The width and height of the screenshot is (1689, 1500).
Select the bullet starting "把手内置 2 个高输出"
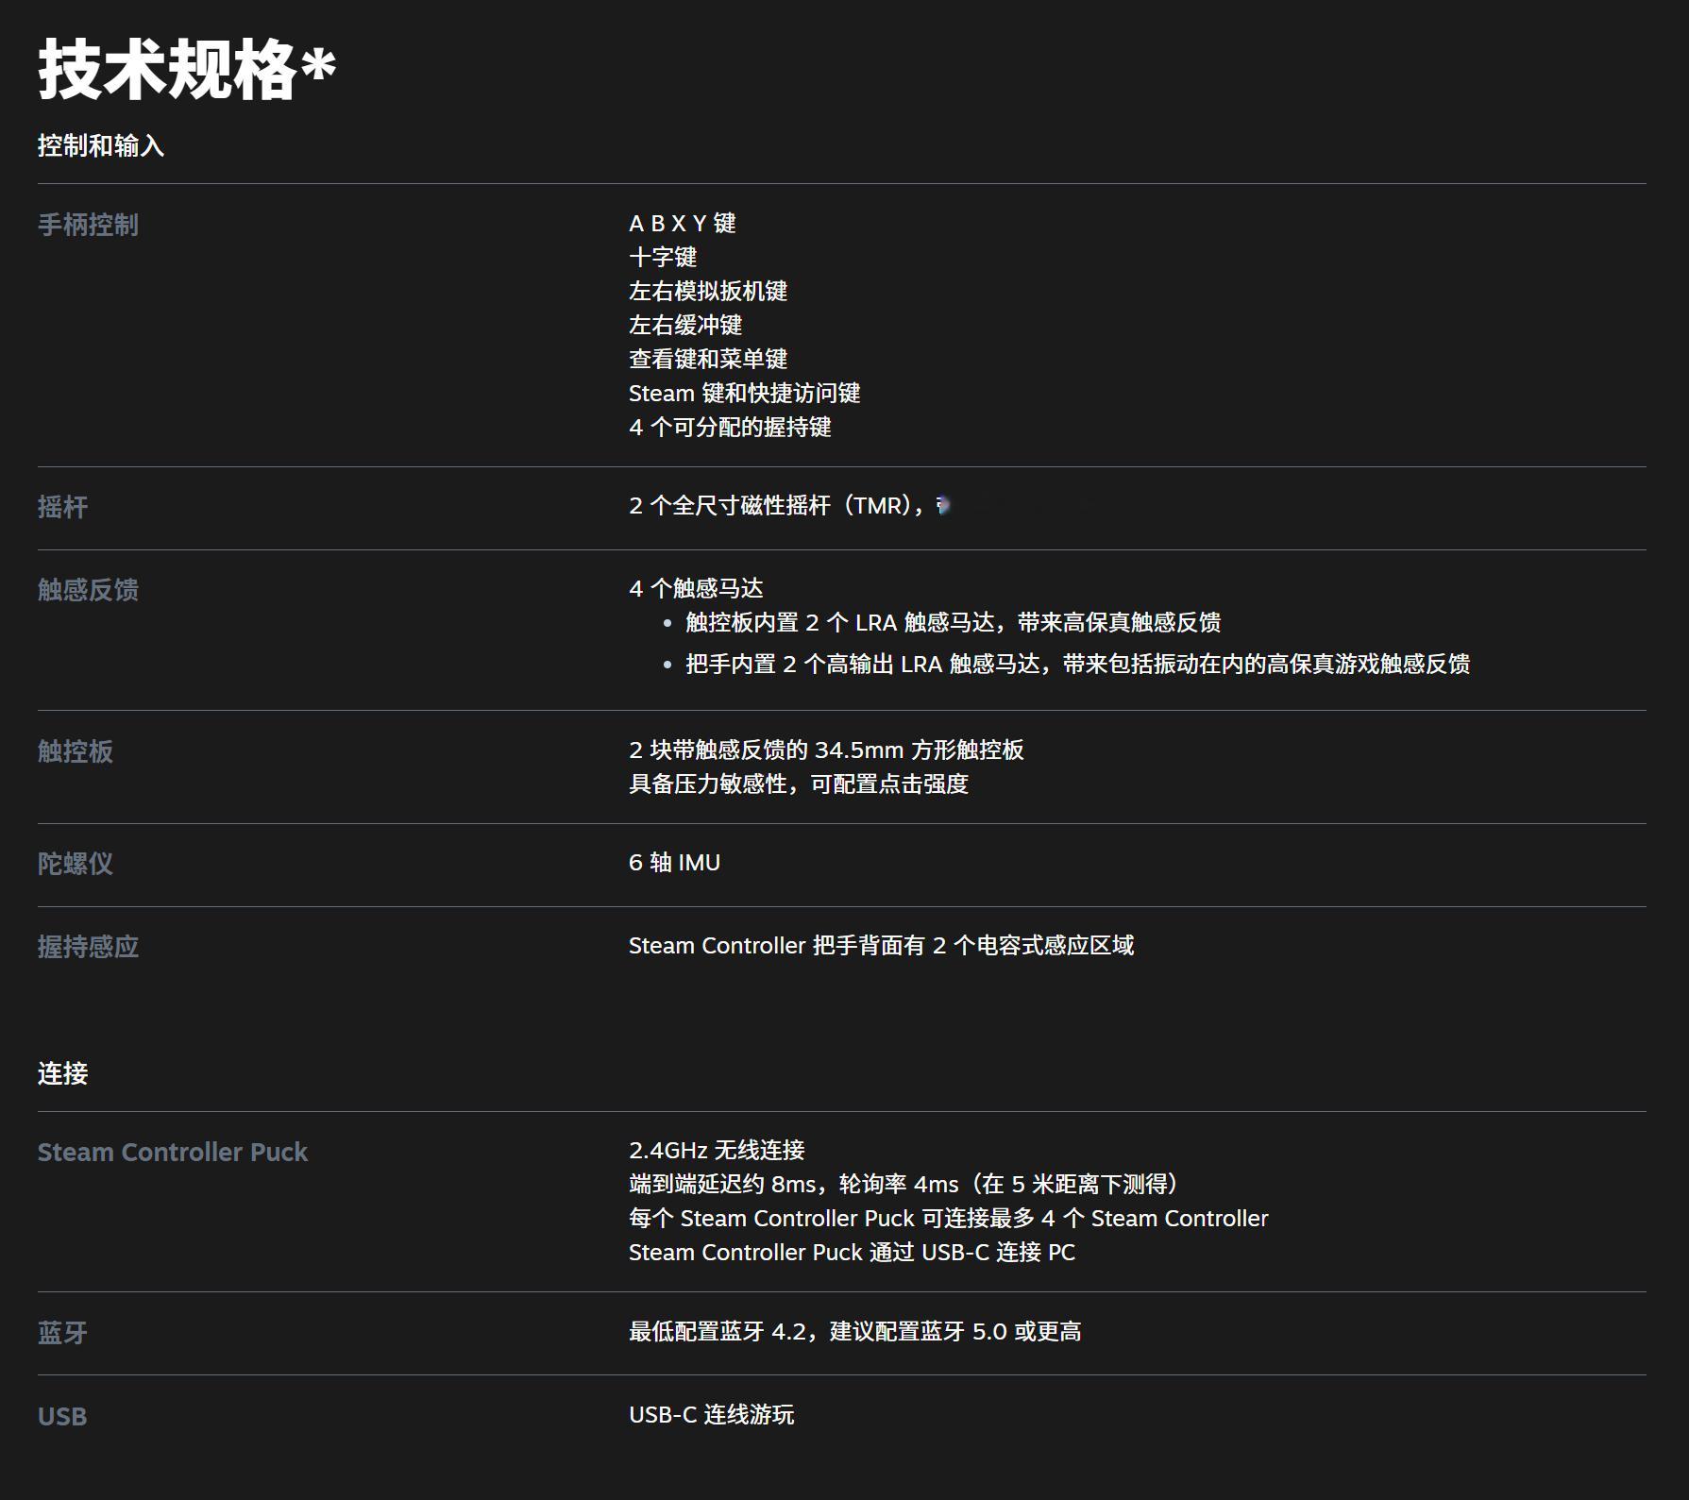point(1078,665)
